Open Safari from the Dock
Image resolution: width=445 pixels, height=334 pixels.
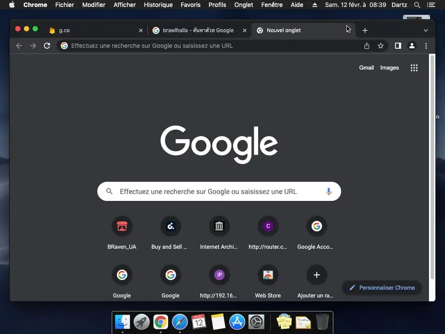pos(179,322)
